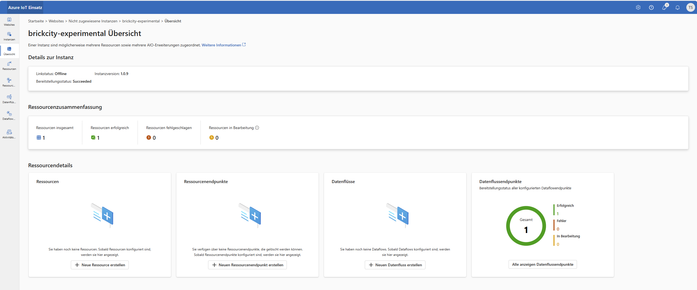Screen dimensions: 697x290
Task: Open Ressourcenendpunkte icon in the sidebar
Action: pyautogui.click(x=9, y=82)
